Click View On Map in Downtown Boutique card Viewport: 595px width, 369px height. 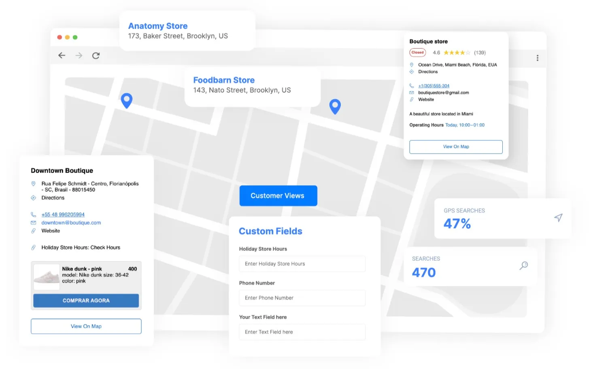[x=86, y=326]
